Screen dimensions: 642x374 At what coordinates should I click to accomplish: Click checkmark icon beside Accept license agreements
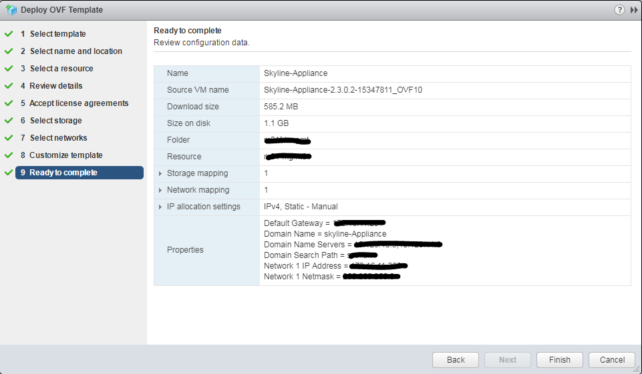pyautogui.click(x=9, y=103)
